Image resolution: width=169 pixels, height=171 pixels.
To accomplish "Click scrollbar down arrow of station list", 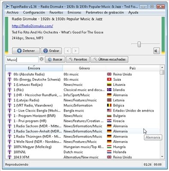I will pos(162,157).
